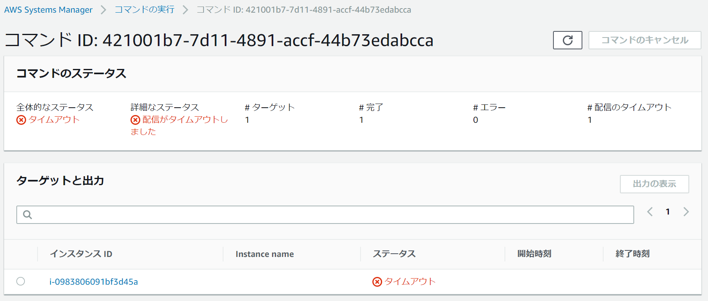Click the 出力の表示 button
Screen dimensions: 708x301
[x=654, y=184]
